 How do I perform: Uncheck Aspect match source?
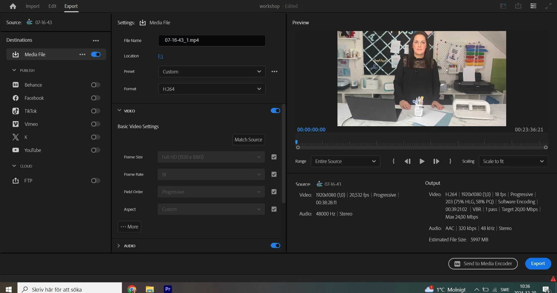[274, 209]
